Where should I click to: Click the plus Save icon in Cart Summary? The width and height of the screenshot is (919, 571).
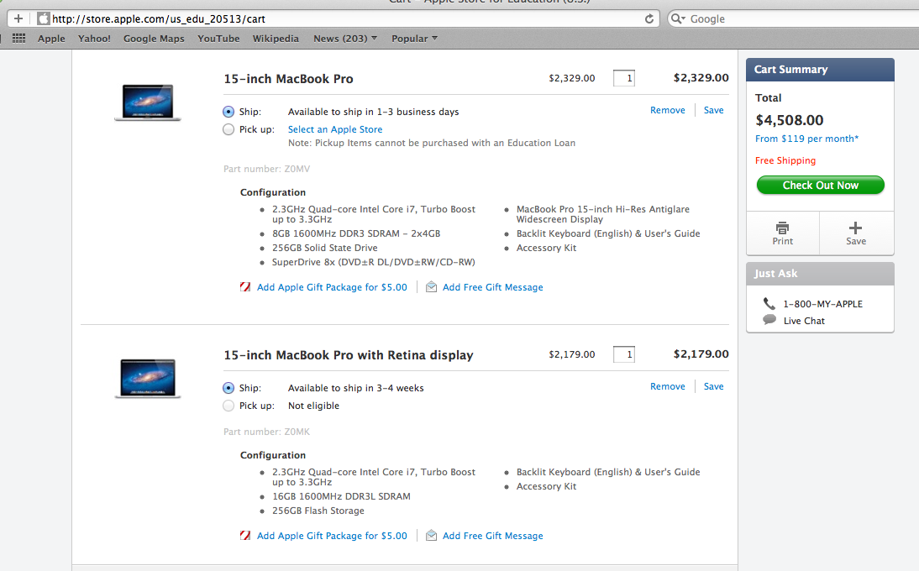click(855, 228)
